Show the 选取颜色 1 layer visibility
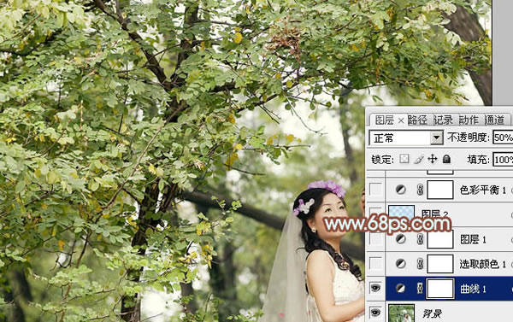 pyautogui.click(x=375, y=264)
